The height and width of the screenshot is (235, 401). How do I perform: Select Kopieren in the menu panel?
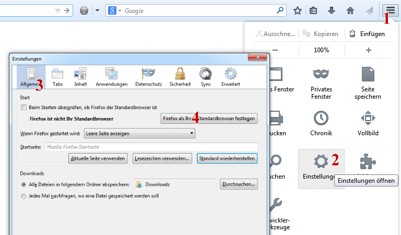point(321,34)
